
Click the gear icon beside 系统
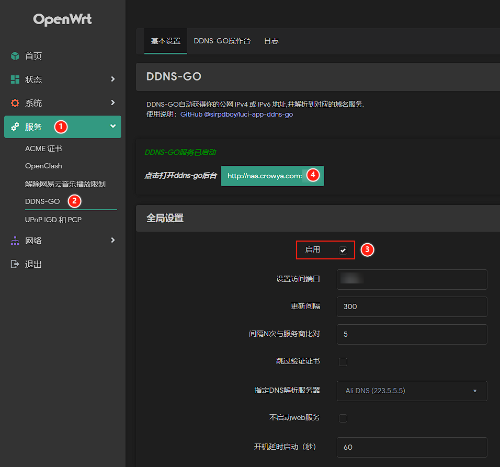coord(15,103)
